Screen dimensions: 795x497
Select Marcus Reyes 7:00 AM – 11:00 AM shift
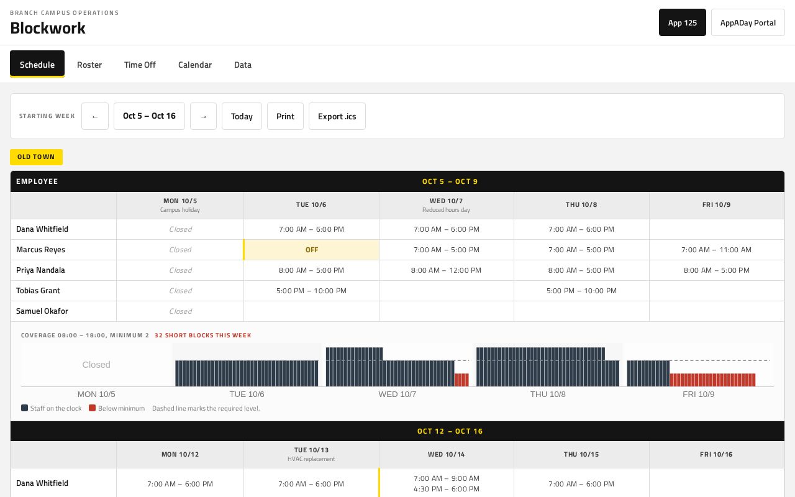[x=716, y=250]
